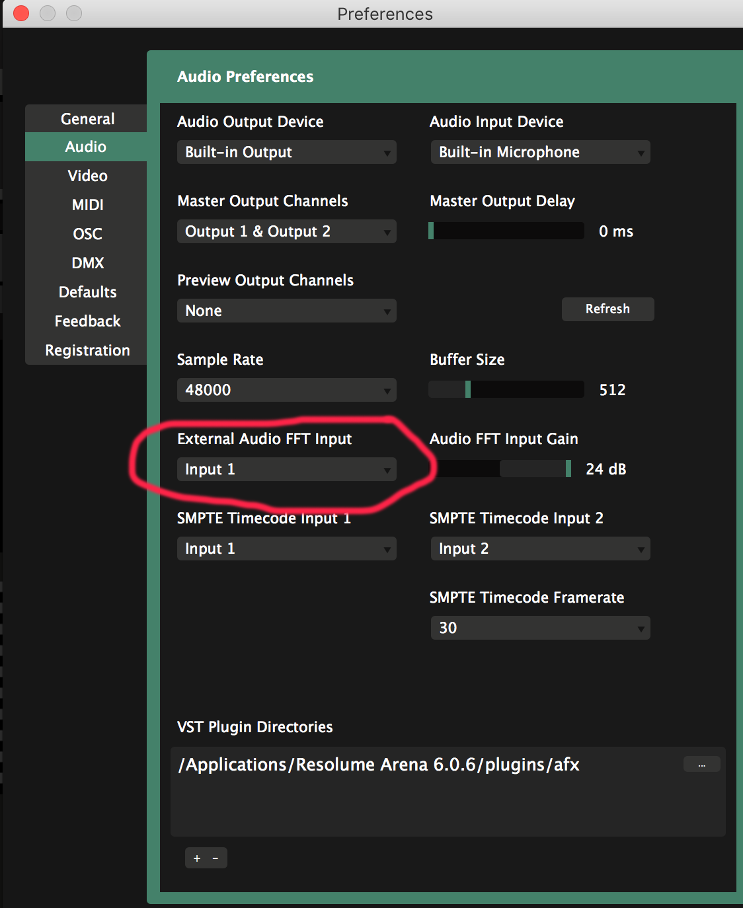743x908 pixels.
Task: Select the DMX preferences tab
Action: [87, 263]
